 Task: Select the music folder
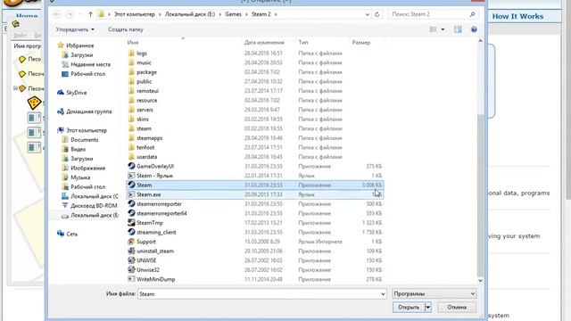coord(254,62)
